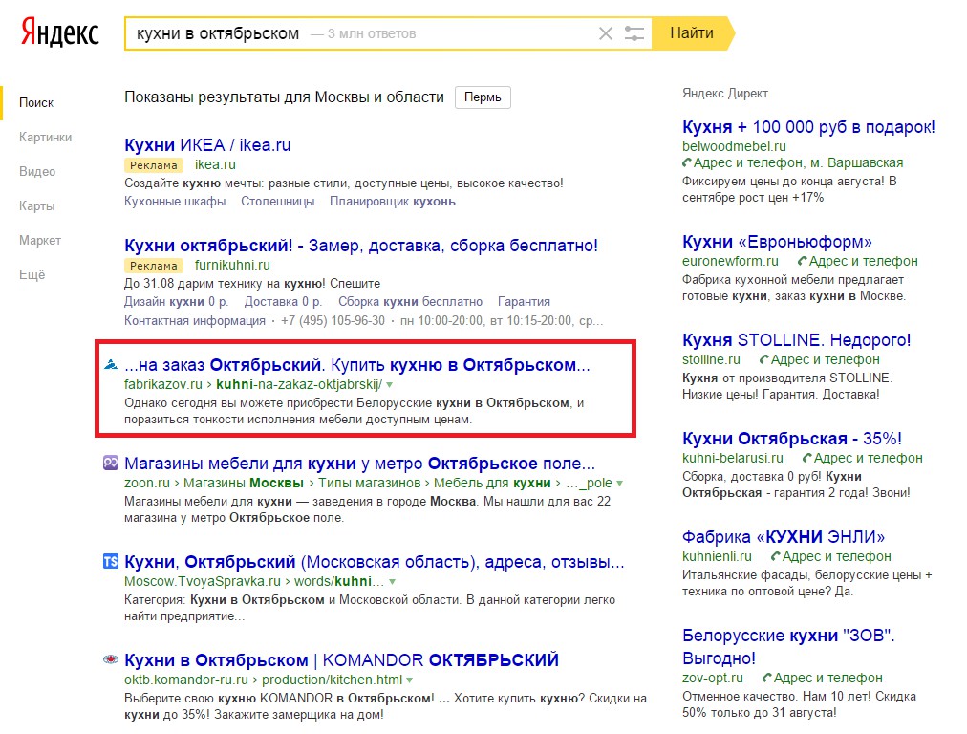Open dropdown arrow after zoon.ru breadcrumb
Viewport: 967px width, 734px height.
pyautogui.click(x=620, y=484)
